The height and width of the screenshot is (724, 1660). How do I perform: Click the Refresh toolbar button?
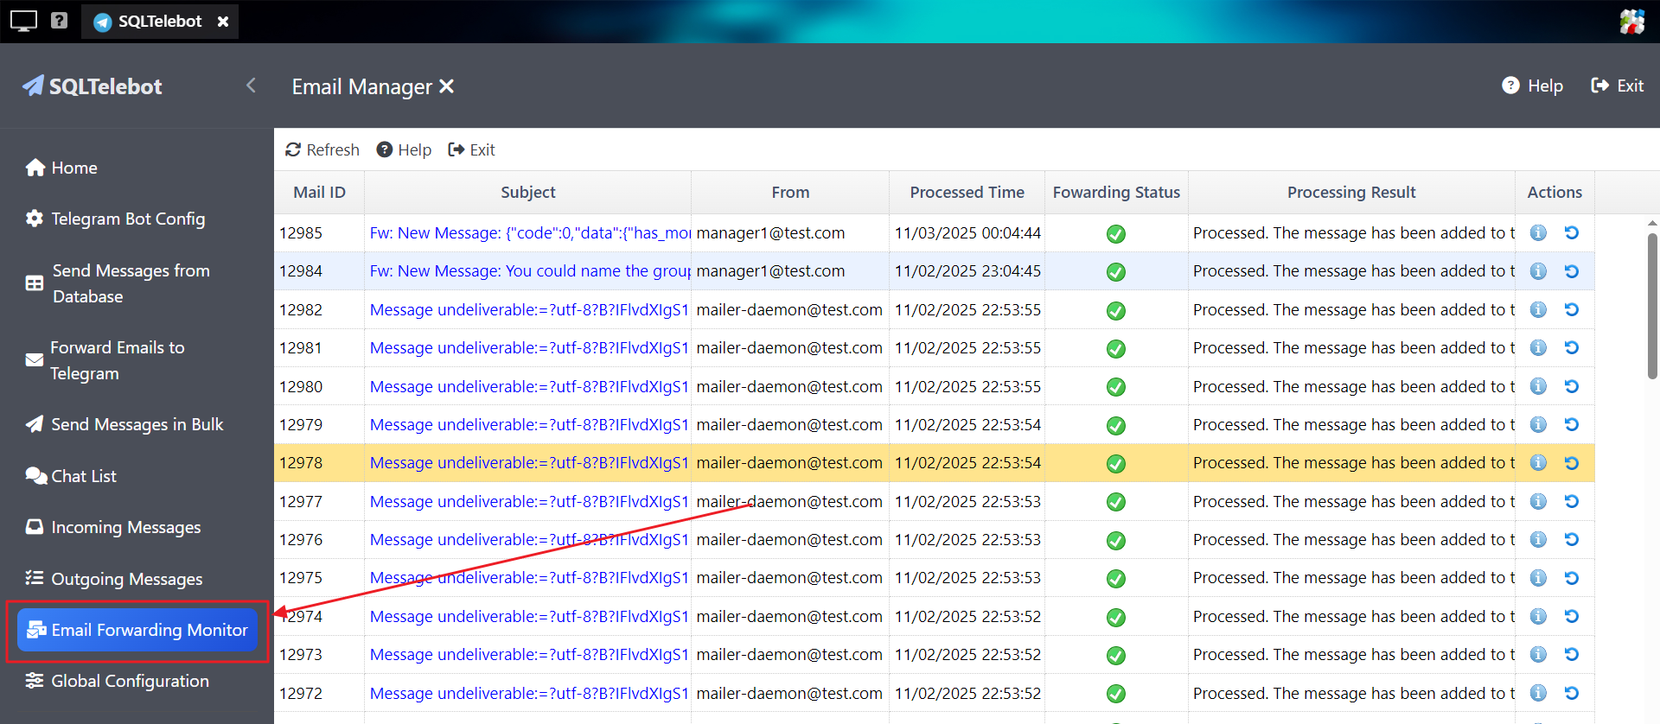322,149
